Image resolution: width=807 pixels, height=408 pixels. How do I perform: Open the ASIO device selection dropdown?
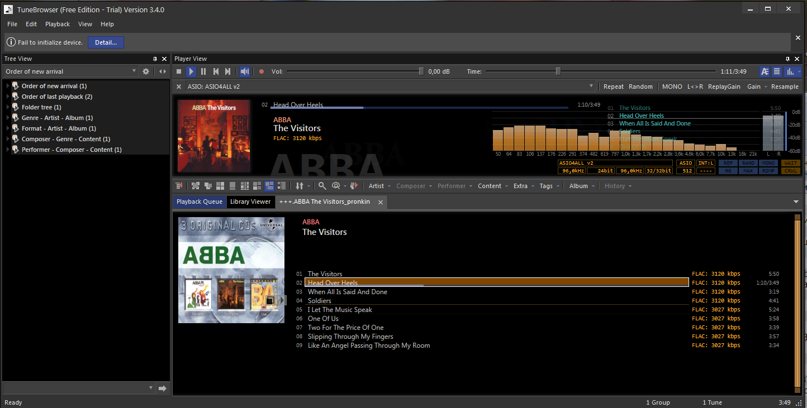click(x=591, y=87)
